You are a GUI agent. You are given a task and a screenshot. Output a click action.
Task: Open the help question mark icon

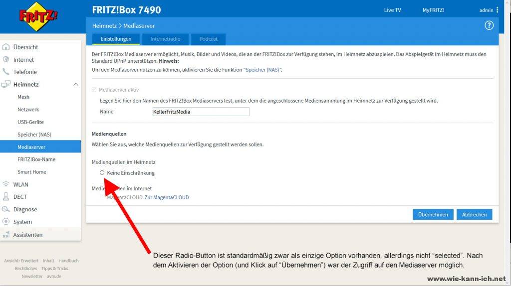coord(489,26)
